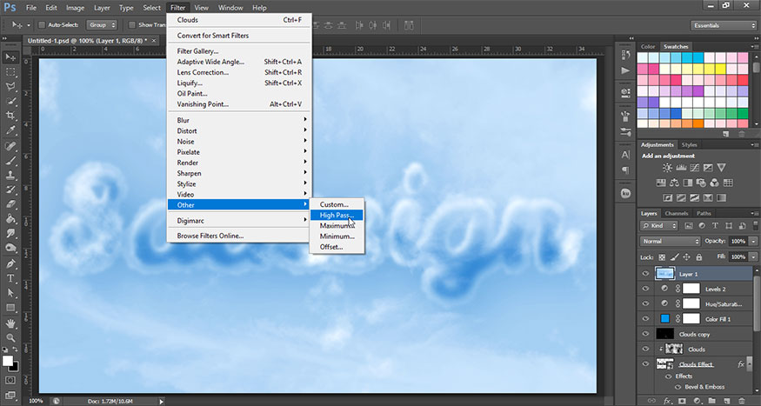761x406 pixels.
Task: Toggle visibility of Color Fill 1 layer
Action: click(645, 318)
